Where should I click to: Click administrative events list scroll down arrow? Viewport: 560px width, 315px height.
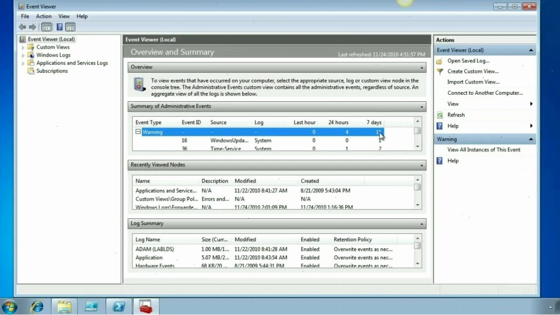coord(418,147)
